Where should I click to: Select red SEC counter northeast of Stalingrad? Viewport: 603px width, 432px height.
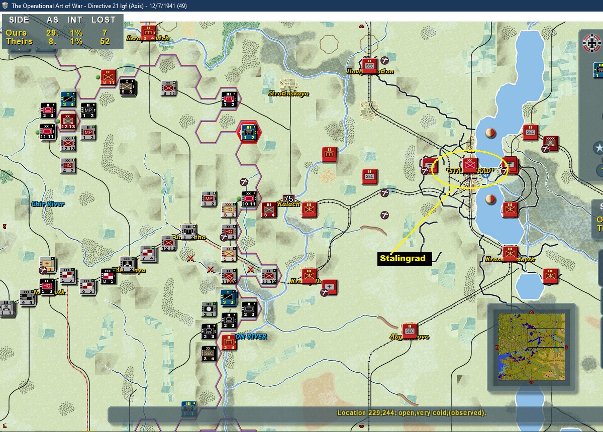tap(531, 132)
